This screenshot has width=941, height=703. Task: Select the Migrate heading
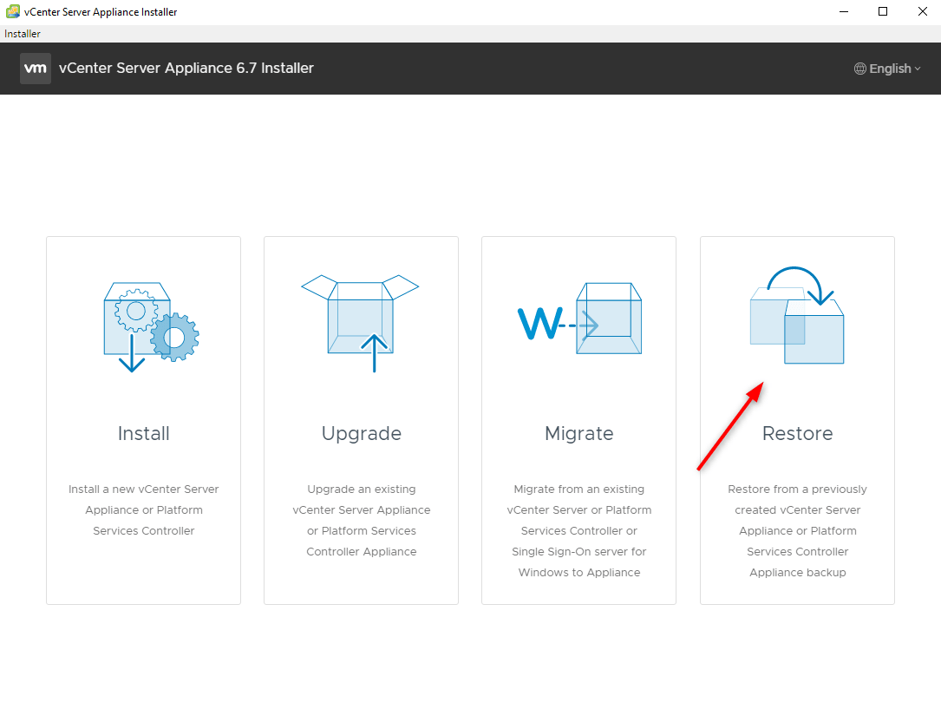pyautogui.click(x=579, y=433)
